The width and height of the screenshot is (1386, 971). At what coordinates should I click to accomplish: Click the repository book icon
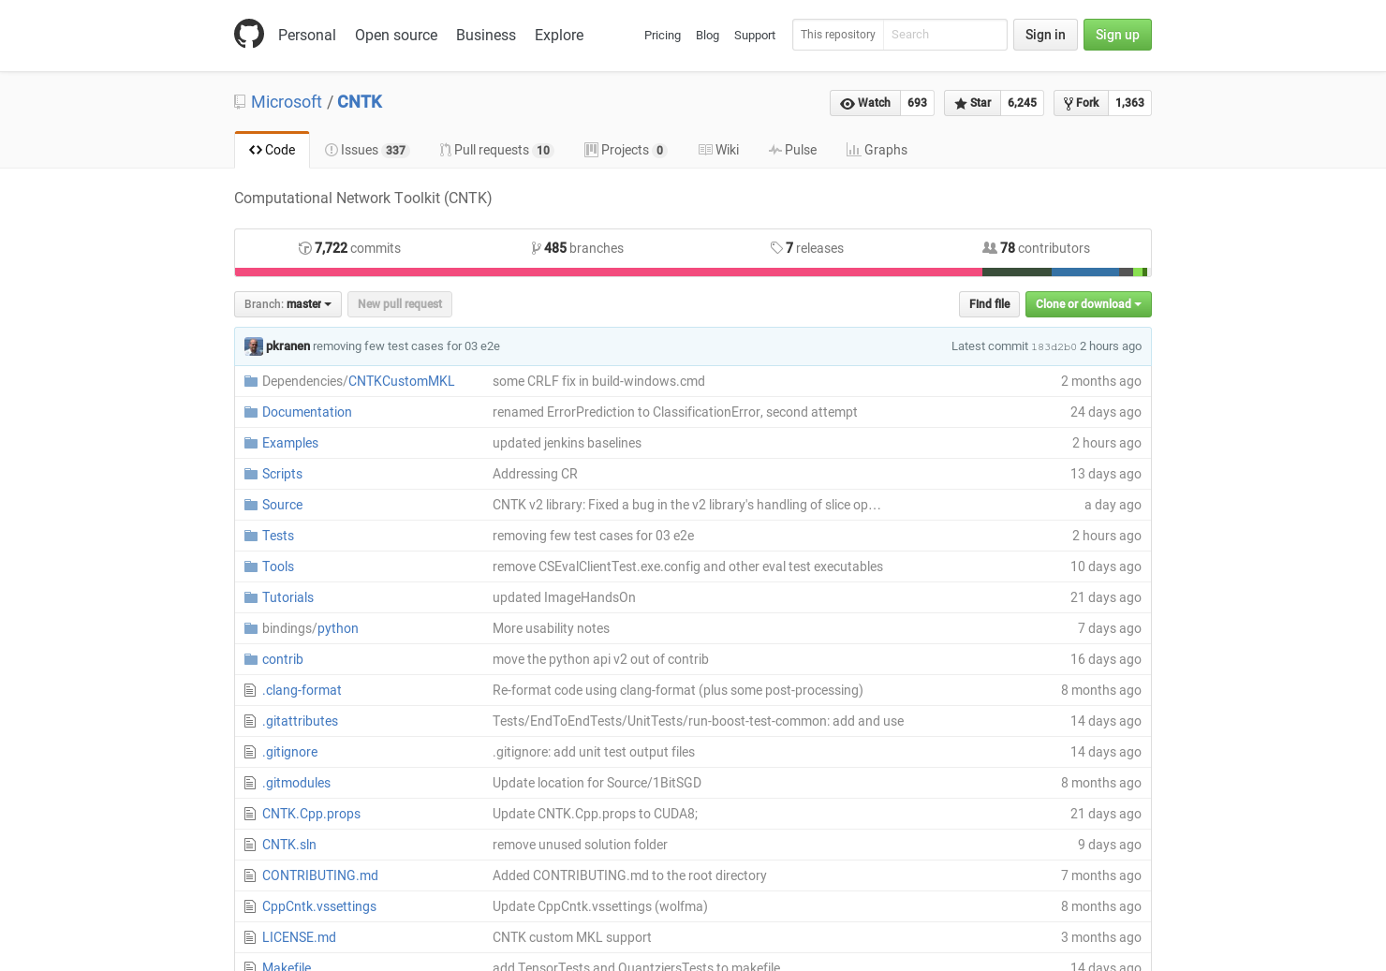tap(239, 101)
